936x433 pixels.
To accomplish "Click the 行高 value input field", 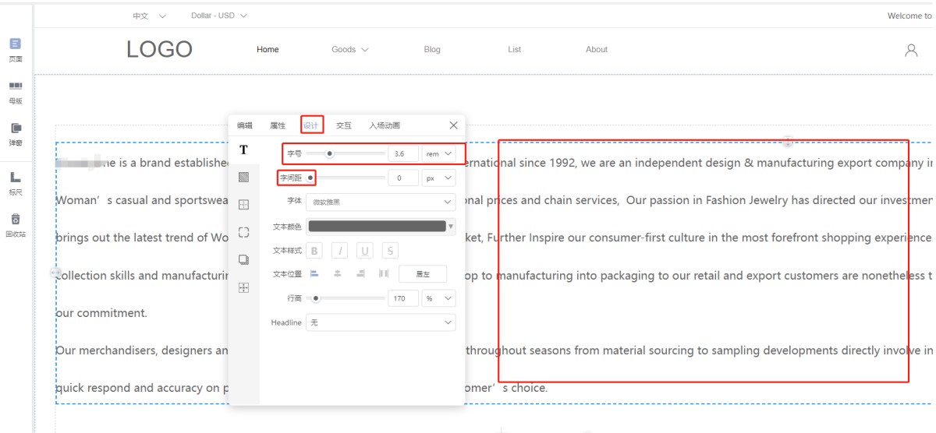I will (x=403, y=298).
